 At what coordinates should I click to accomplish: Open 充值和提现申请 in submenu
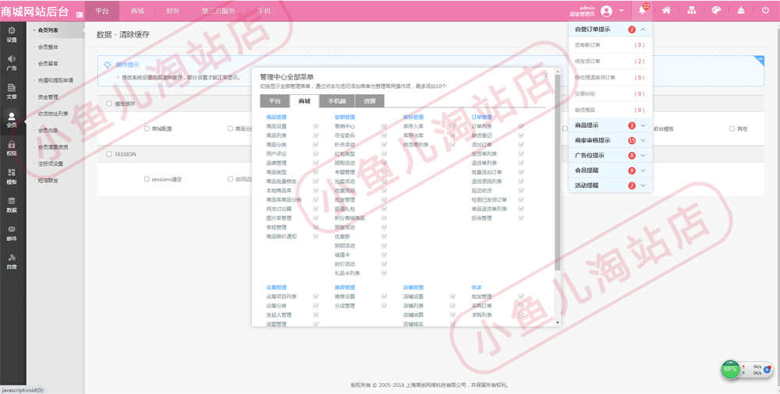click(55, 80)
